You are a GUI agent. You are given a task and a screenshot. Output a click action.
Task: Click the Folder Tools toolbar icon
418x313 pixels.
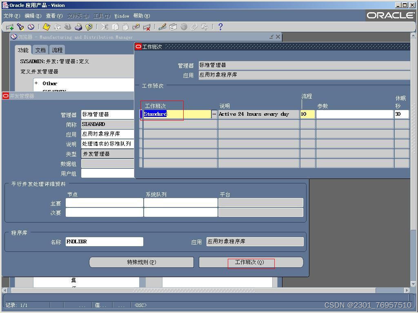205,27
